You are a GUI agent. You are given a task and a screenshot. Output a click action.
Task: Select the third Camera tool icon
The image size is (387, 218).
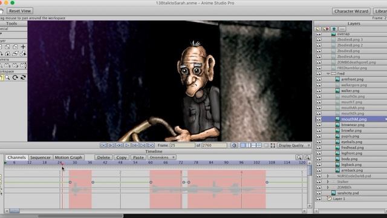(15, 65)
